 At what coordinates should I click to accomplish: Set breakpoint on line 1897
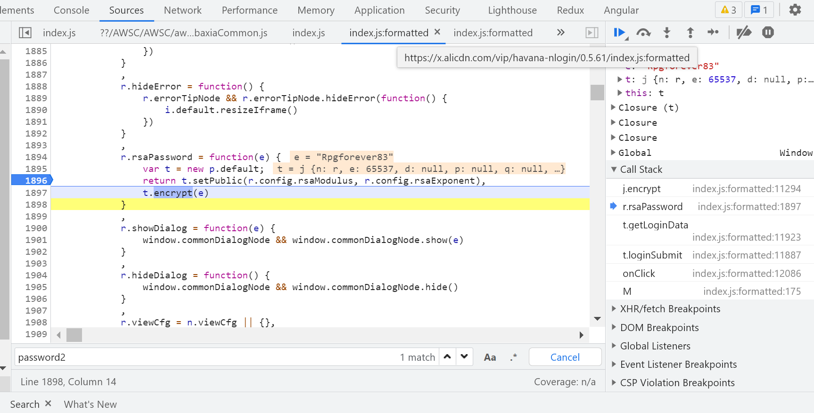(36, 193)
